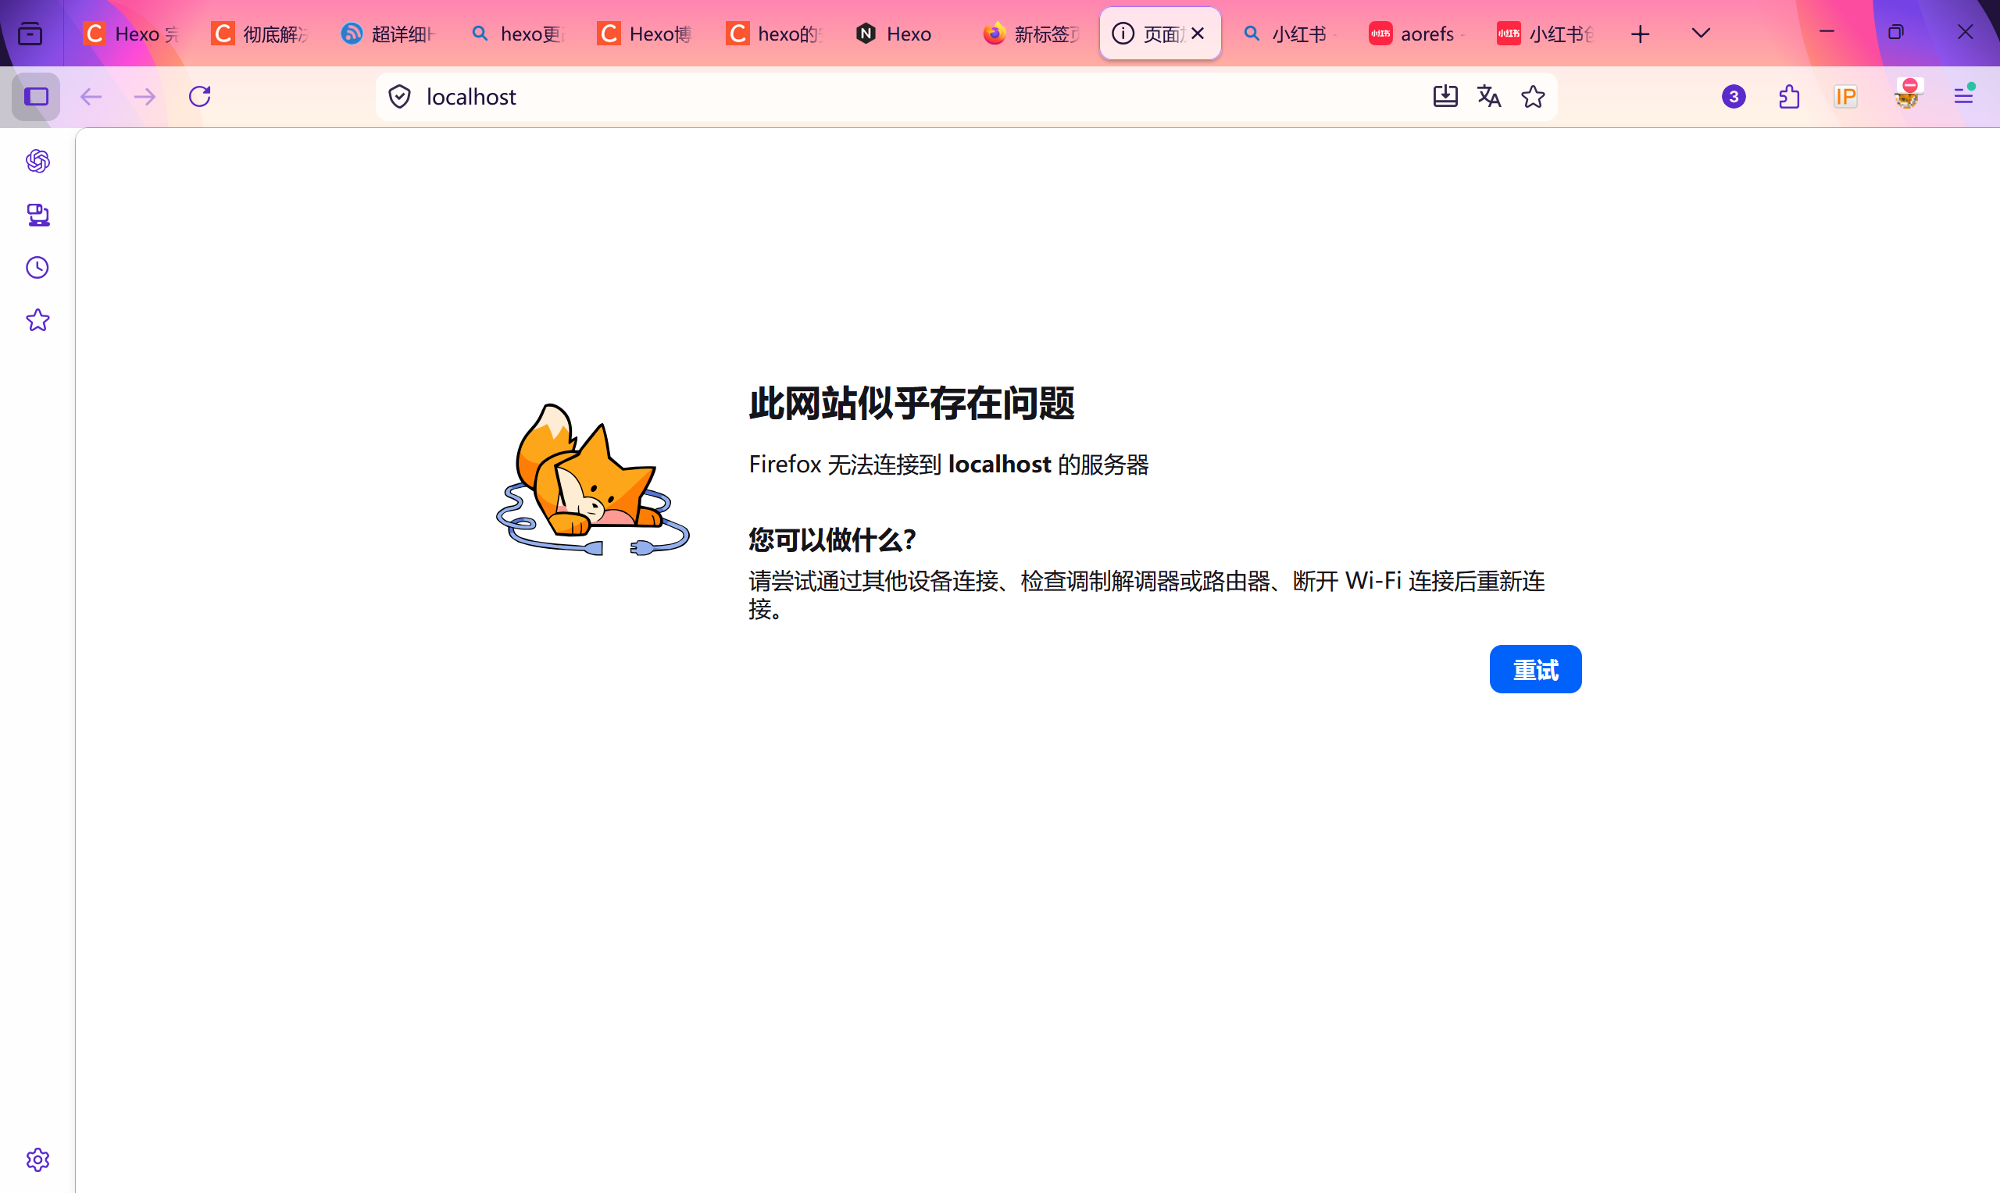Switch to the 'aorefs' tab

coord(1418,34)
